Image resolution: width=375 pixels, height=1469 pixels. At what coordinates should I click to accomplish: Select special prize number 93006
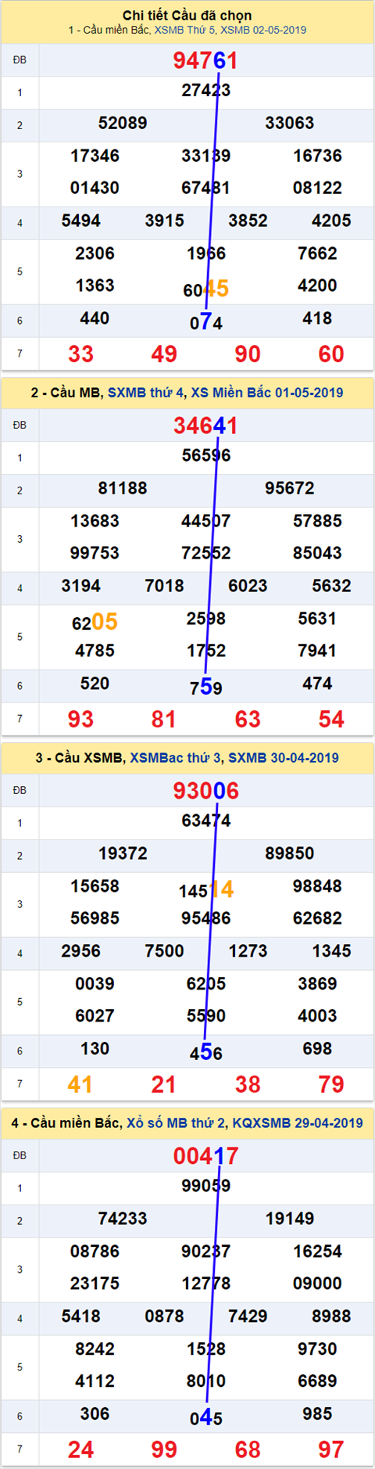tap(205, 791)
